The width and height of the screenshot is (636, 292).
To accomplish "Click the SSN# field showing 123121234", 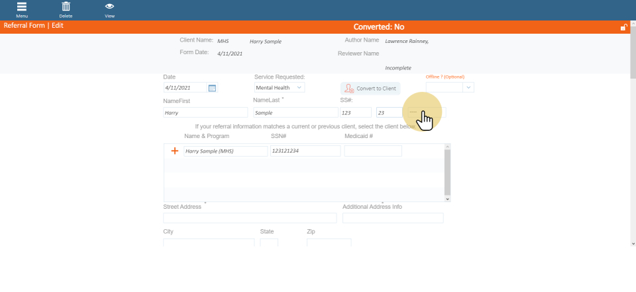I will click(305, 151).
